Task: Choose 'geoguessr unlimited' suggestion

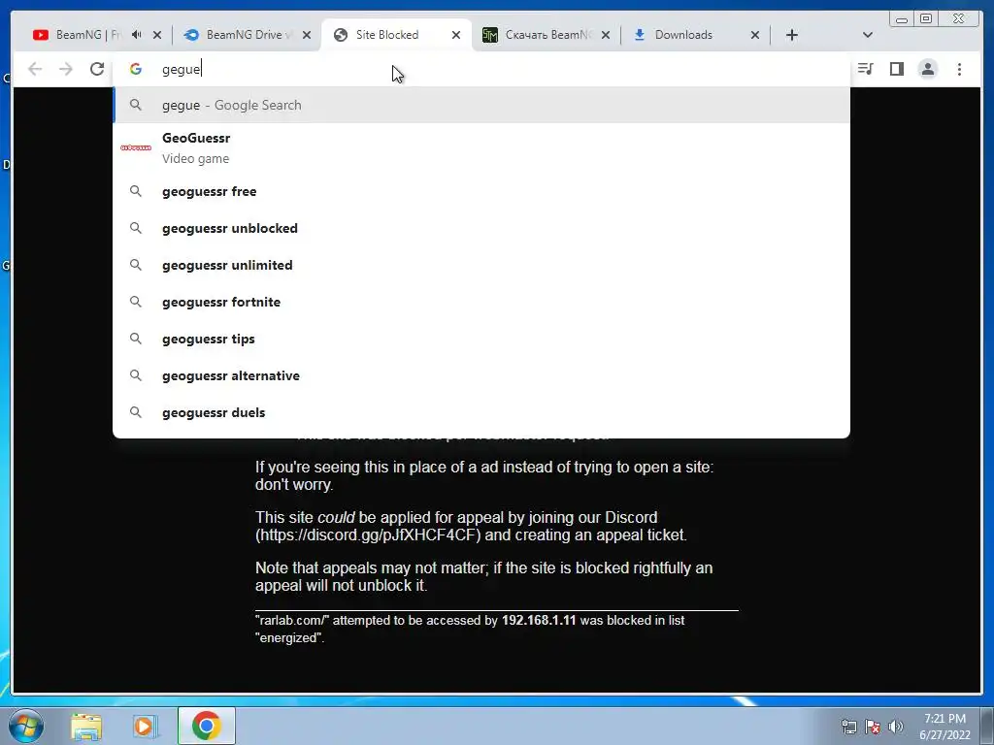Action: pos(481,265)
